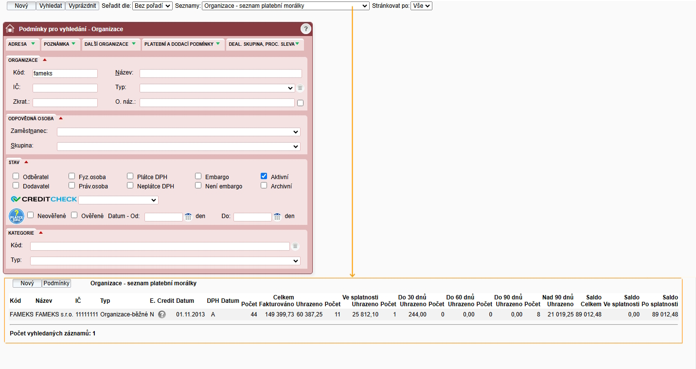Click the list icon next to Typ field

click(300, 88)
